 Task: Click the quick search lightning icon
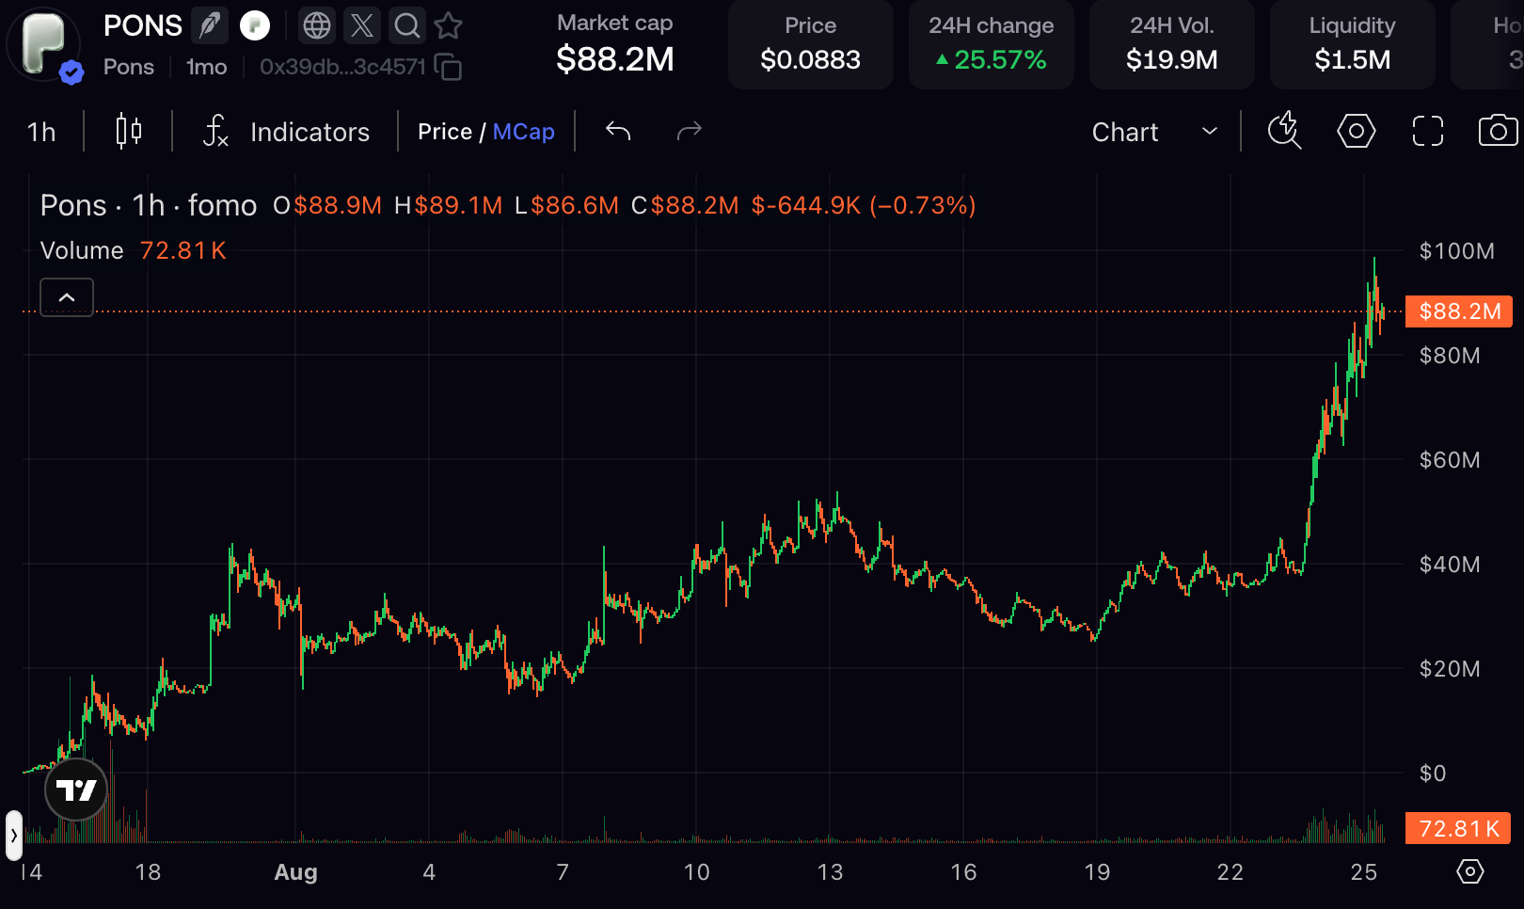coord(1284,131)
